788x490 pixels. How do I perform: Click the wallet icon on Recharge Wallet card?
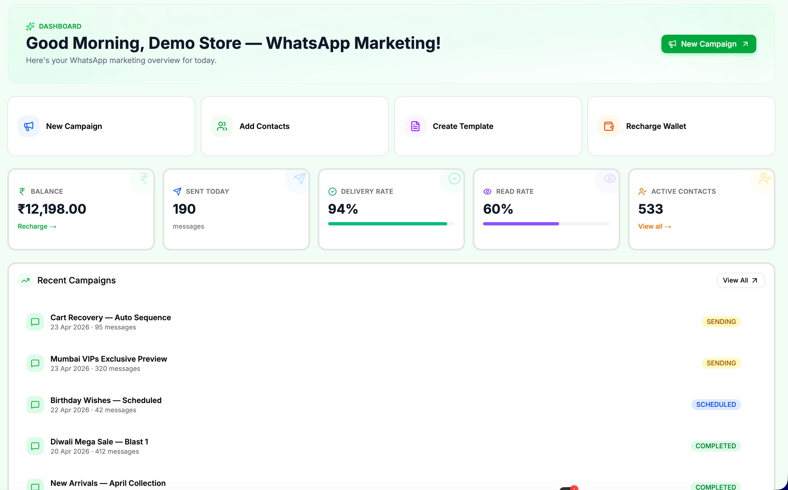coord(609,126)
